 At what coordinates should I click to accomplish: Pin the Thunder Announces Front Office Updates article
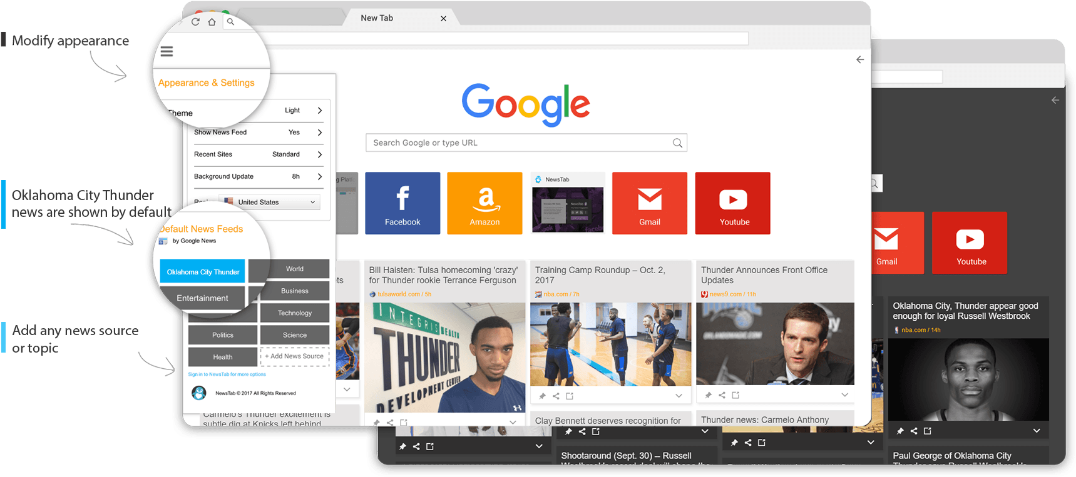click(x=708, y=395)
